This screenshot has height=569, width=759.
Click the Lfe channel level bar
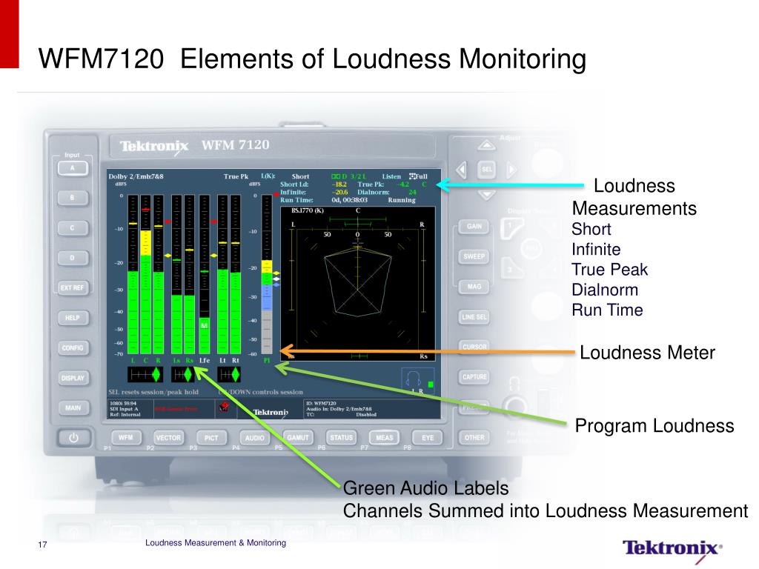coord(205,274)
